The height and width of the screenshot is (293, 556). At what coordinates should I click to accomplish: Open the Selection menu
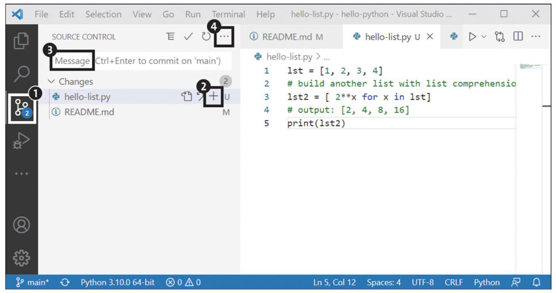103,14
